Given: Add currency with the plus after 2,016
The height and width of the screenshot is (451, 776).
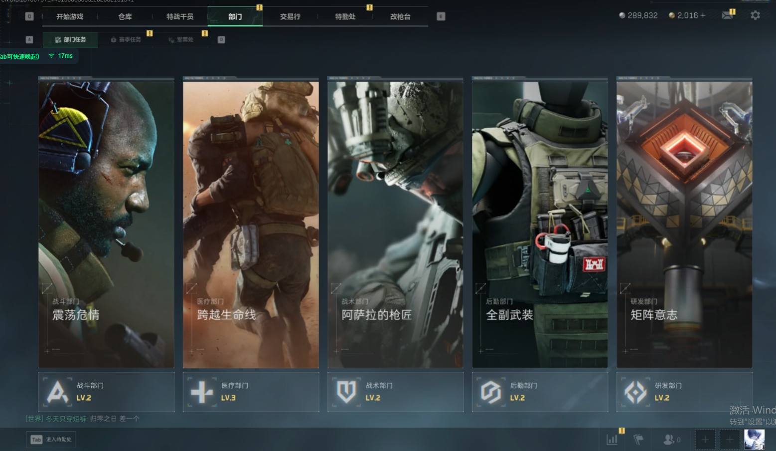Looking at the screenshot, I should (x=703, y=15).
